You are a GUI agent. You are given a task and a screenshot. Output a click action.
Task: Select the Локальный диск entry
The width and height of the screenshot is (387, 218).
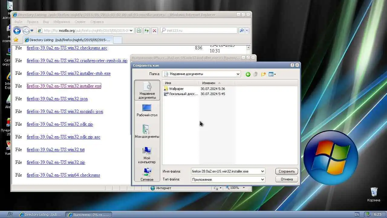click(x=181, y=94)
